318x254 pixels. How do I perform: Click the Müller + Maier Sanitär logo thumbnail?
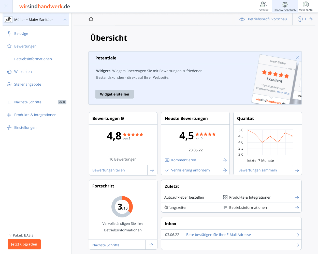[x=8, y=20]
